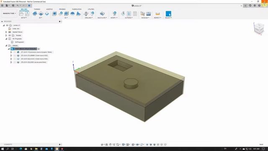Select the CCCC toolpath operation
268x151 pixels.
(x=34, y=59)
